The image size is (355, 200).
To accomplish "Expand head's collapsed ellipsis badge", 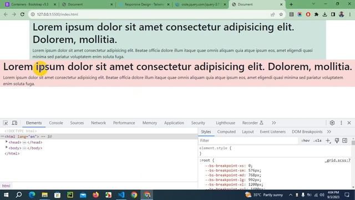I will point(24,142).
